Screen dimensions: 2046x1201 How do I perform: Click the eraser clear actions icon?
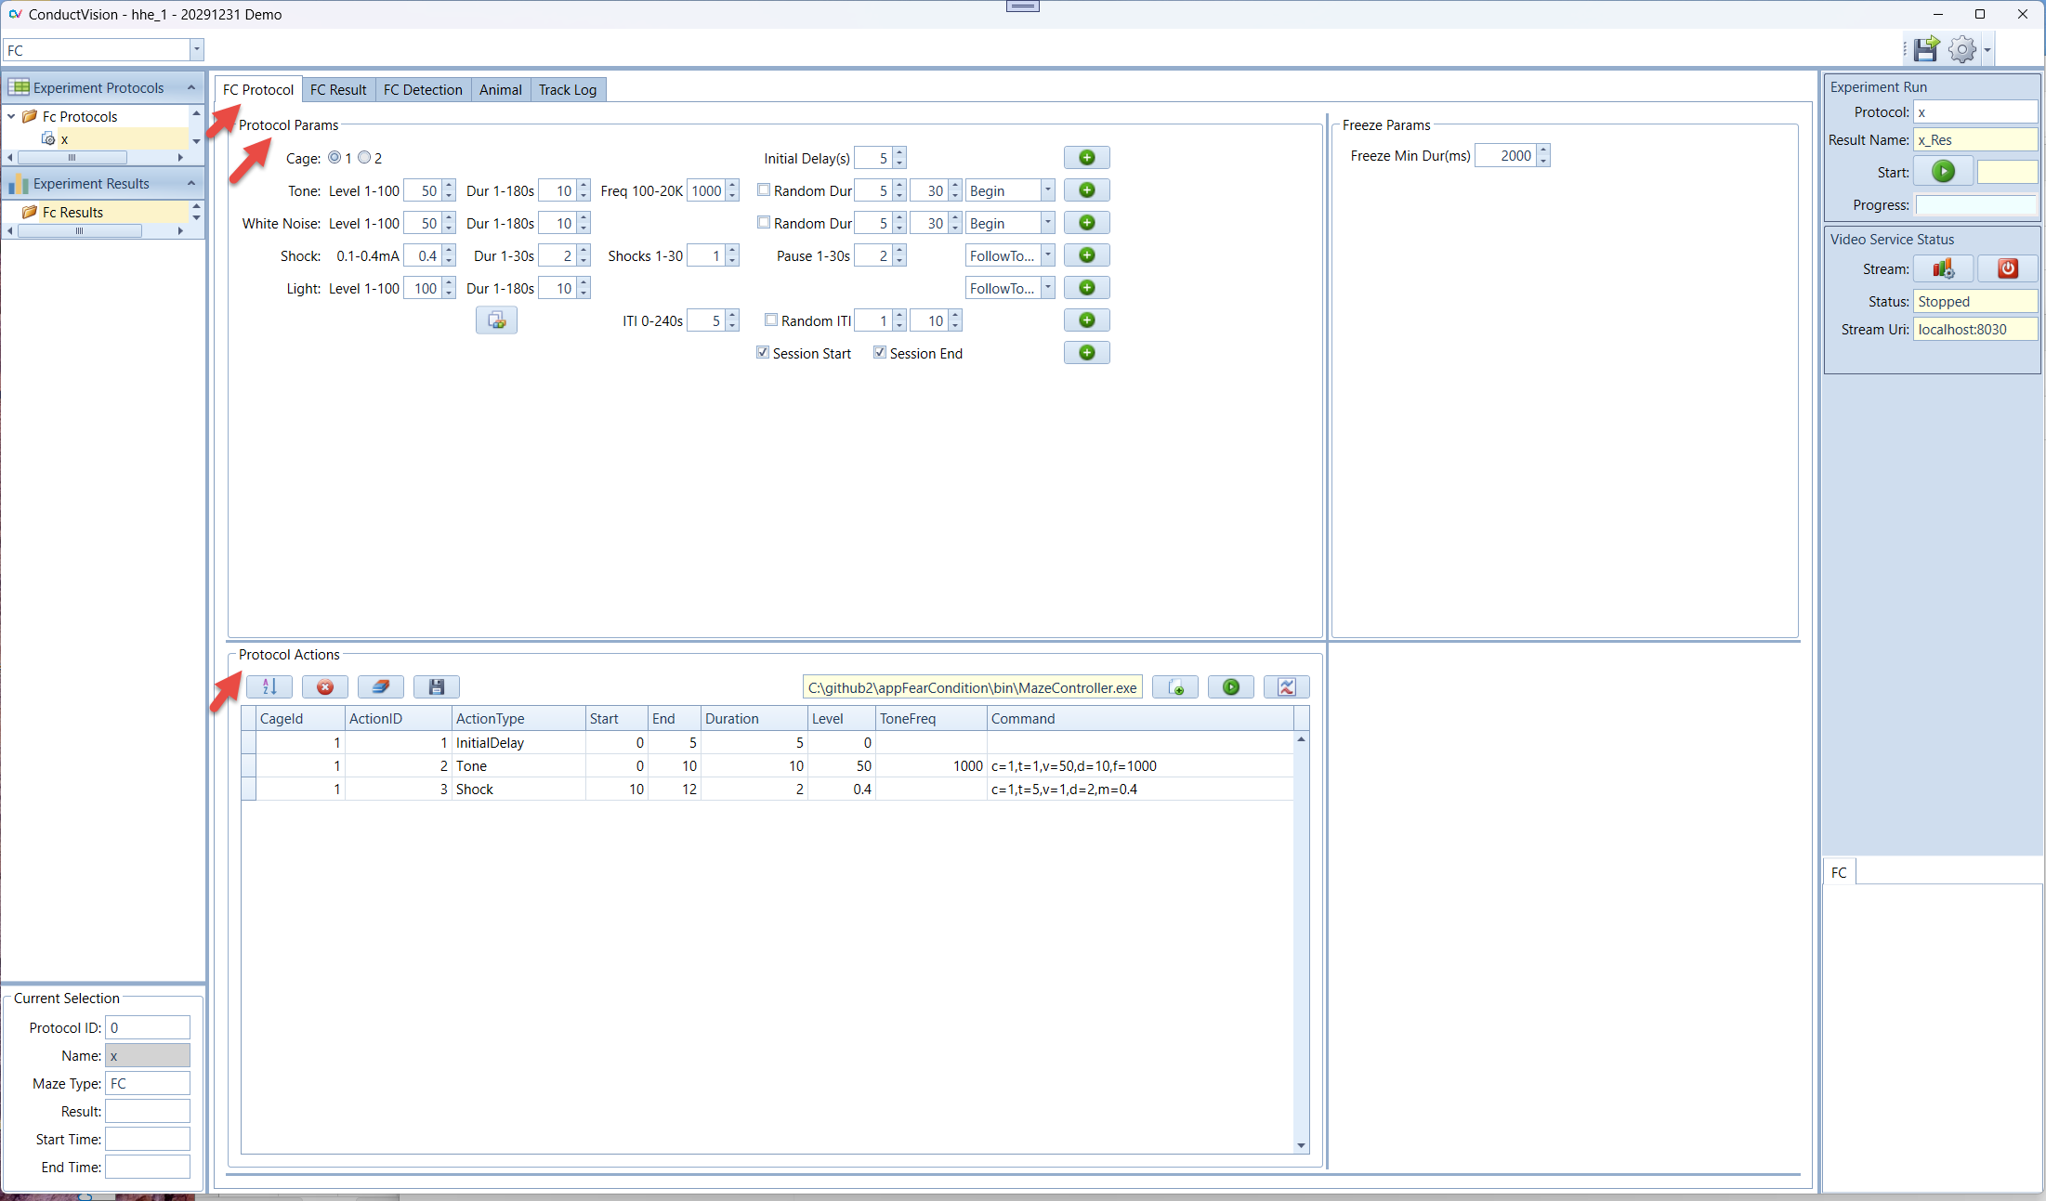click(x=381, y=687)
